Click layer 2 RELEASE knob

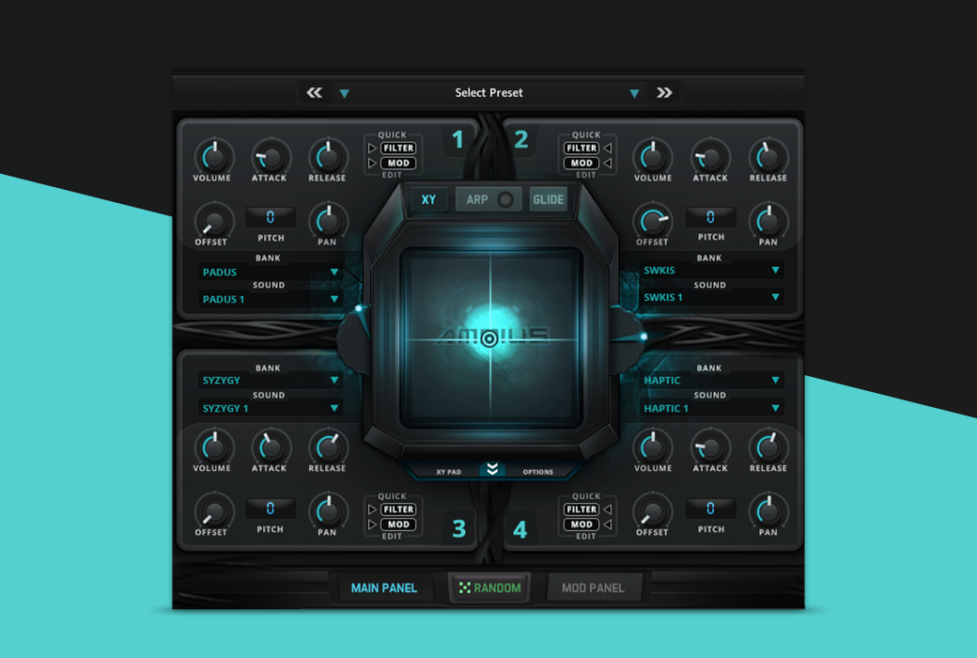768,157
